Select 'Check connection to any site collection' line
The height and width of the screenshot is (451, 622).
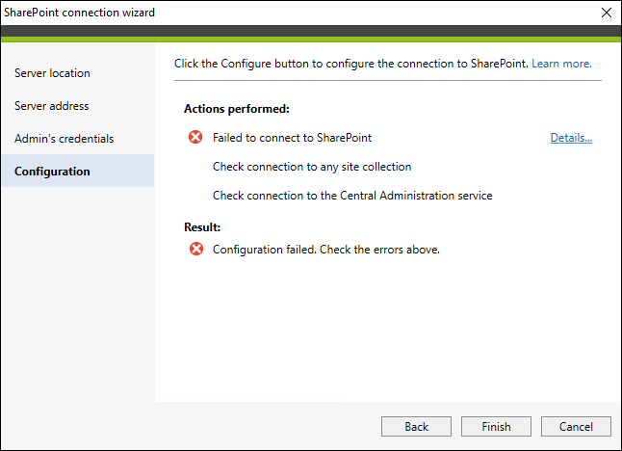click(312, 167)
